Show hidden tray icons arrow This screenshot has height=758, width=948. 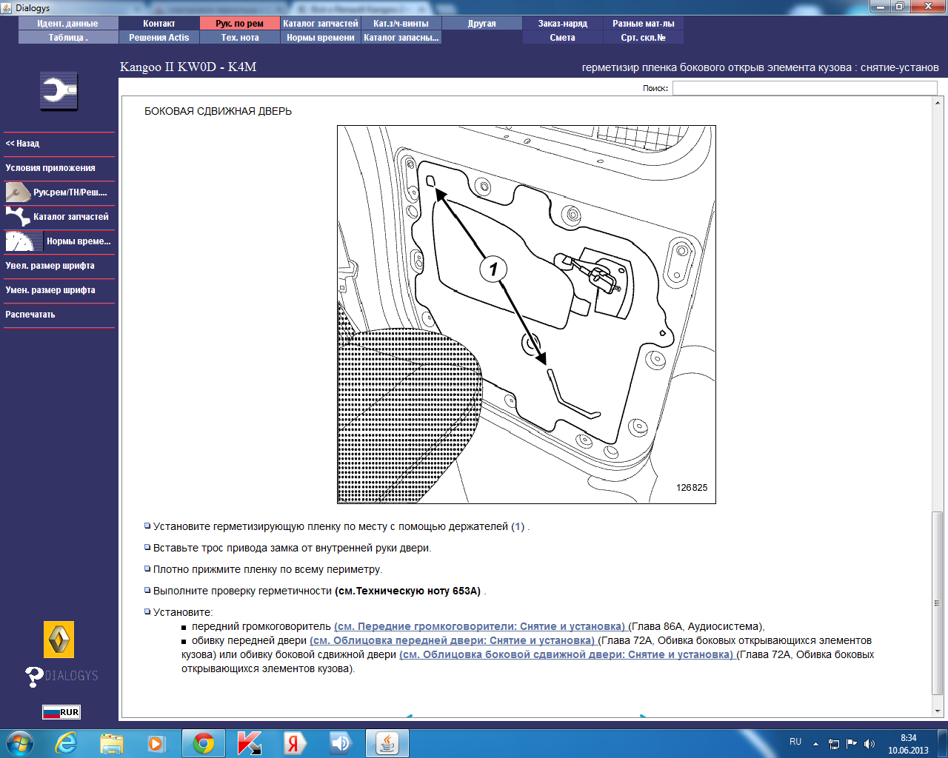815,744
